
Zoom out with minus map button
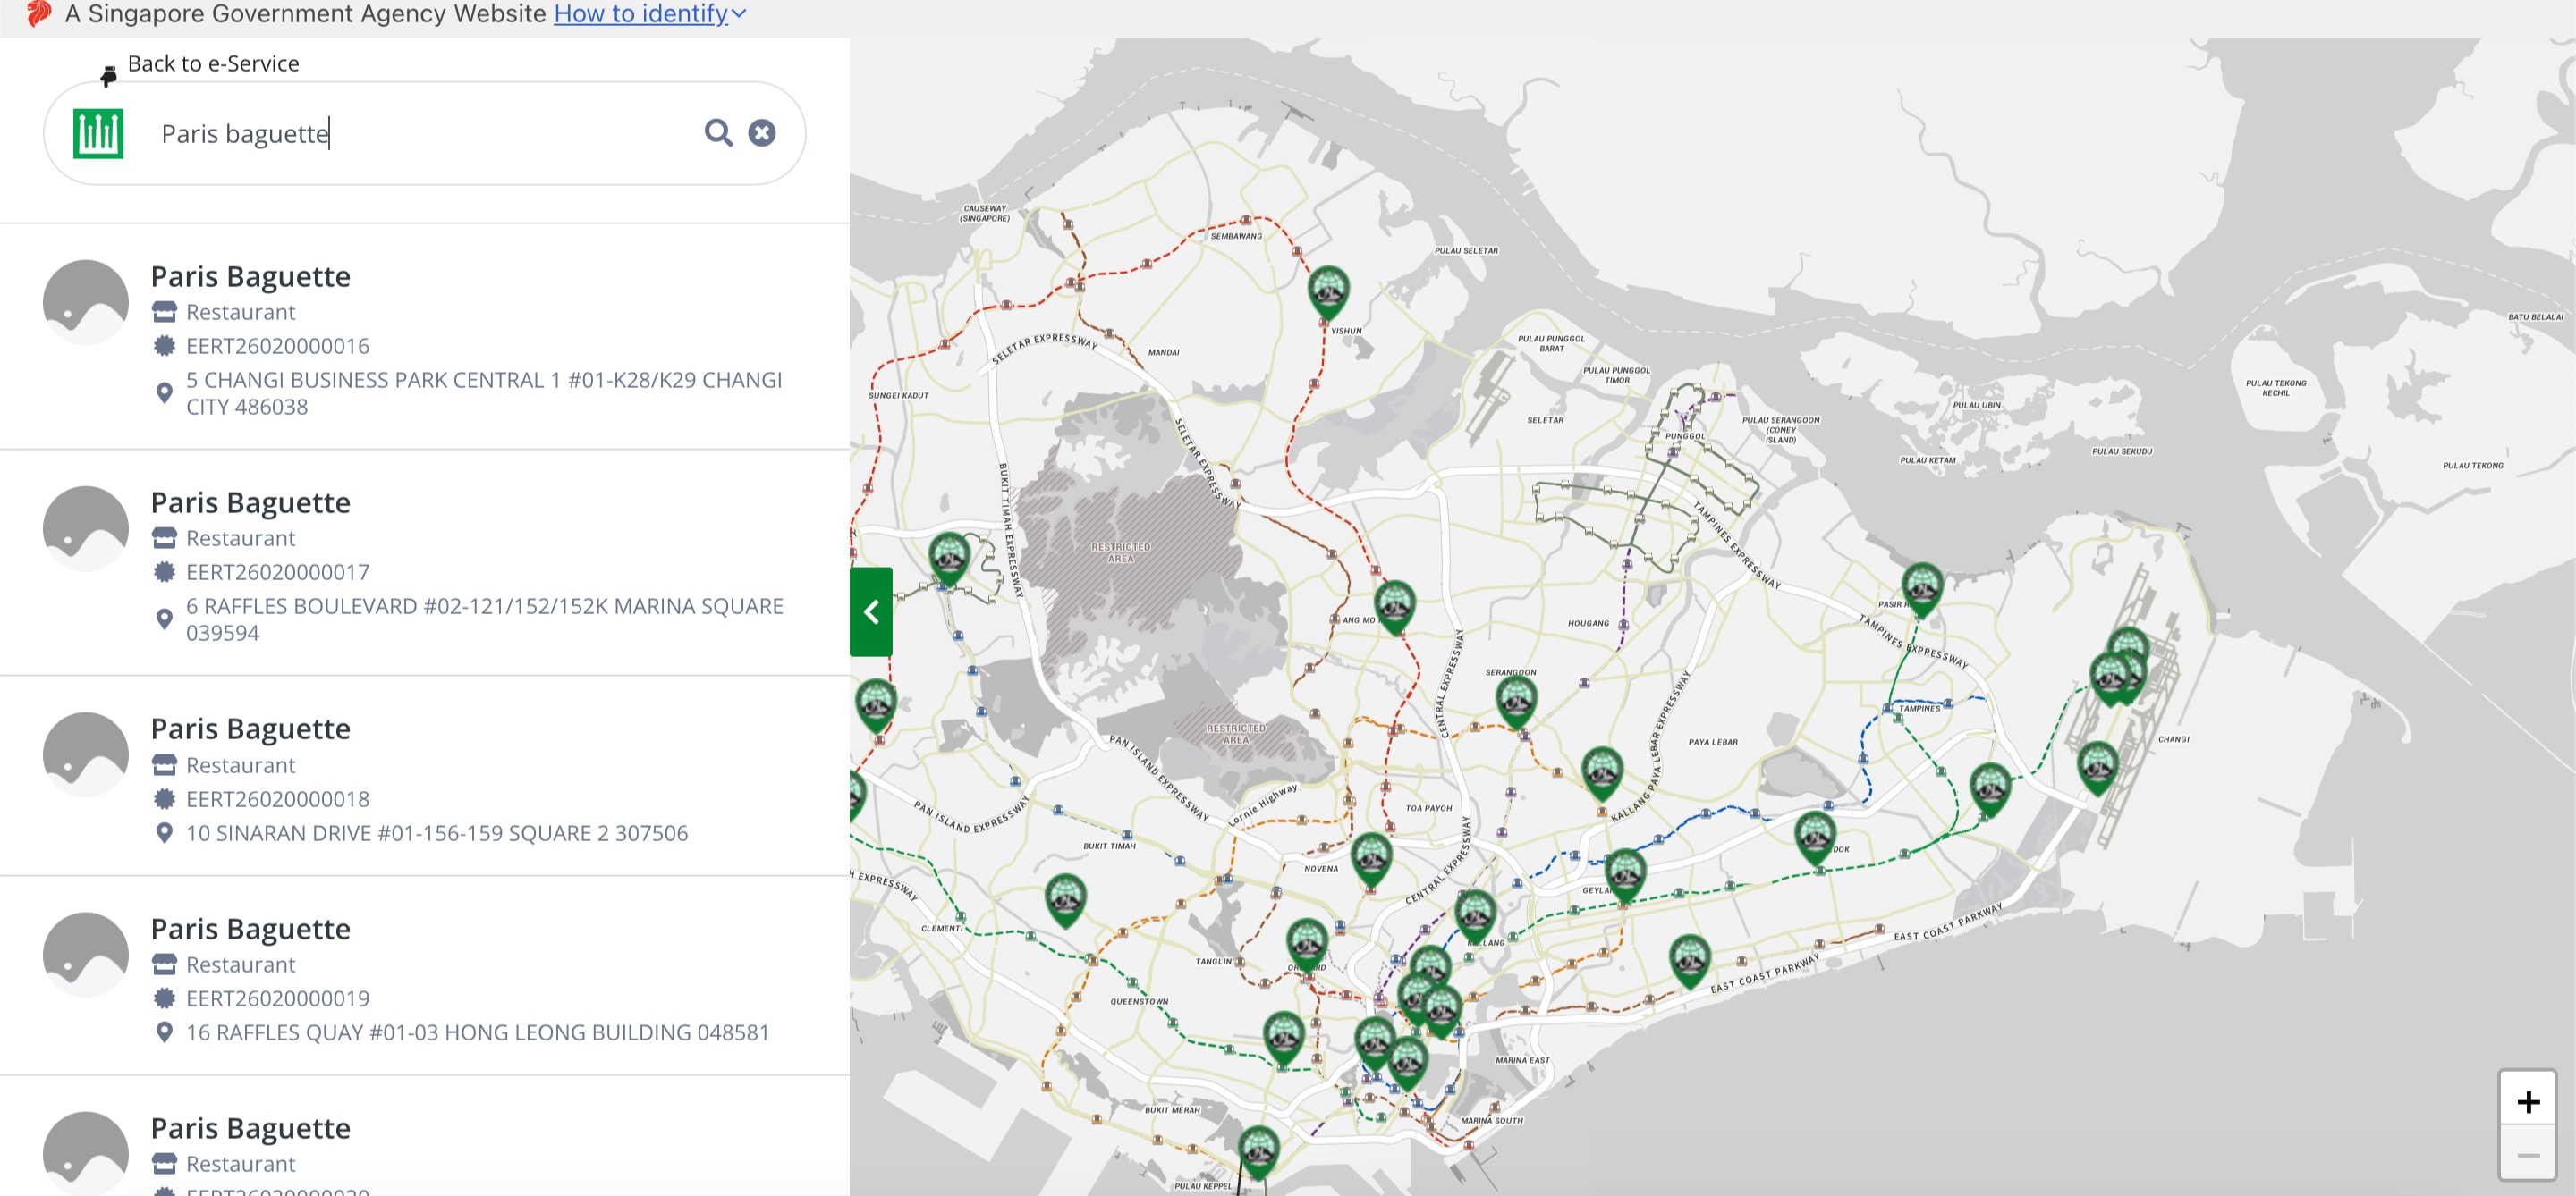[x=2528, y=1155]
